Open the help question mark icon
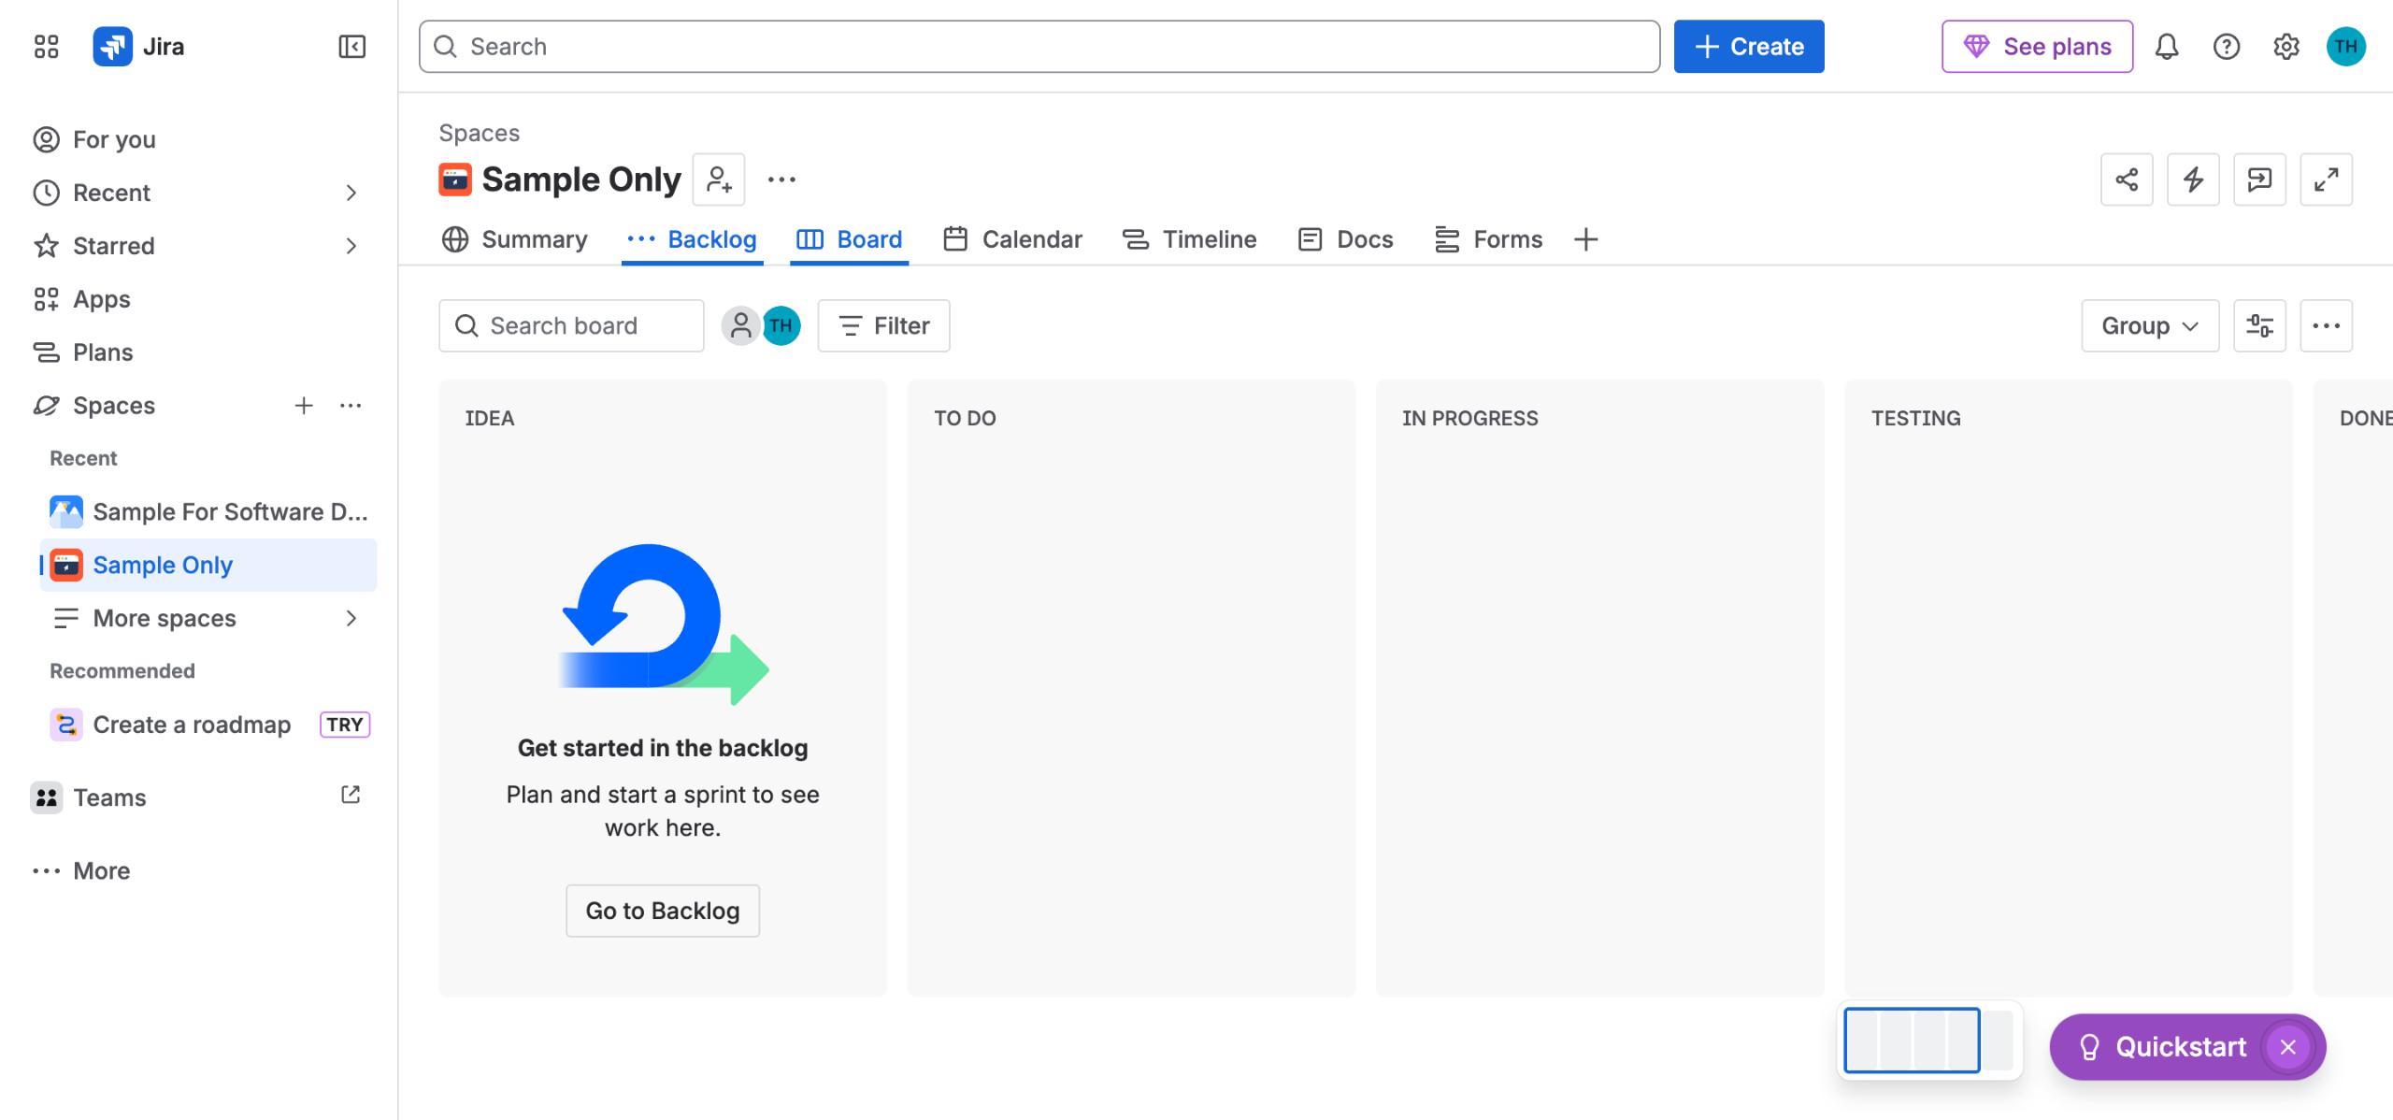This screenshot has width=2393, height=1120. (x=2227, y=46)
